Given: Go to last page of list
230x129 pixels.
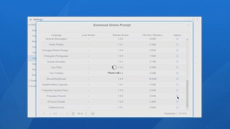Looking at the screenshot, I should pos(67,114).
